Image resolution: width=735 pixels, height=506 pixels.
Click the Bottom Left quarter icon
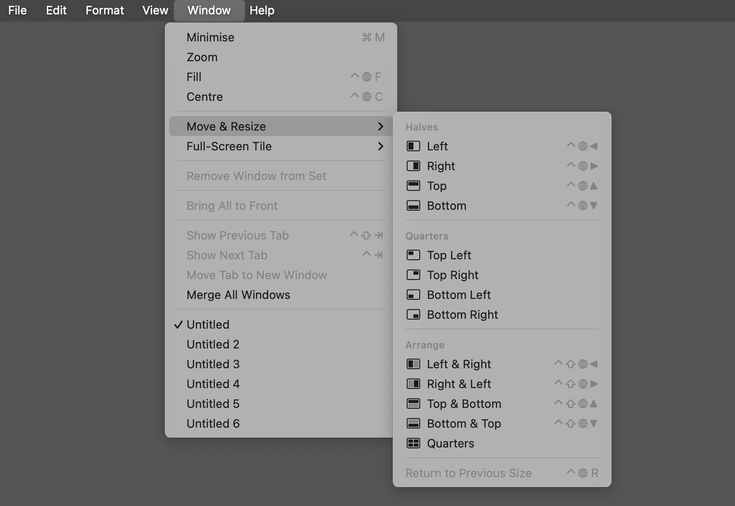(x=413, y=295)
